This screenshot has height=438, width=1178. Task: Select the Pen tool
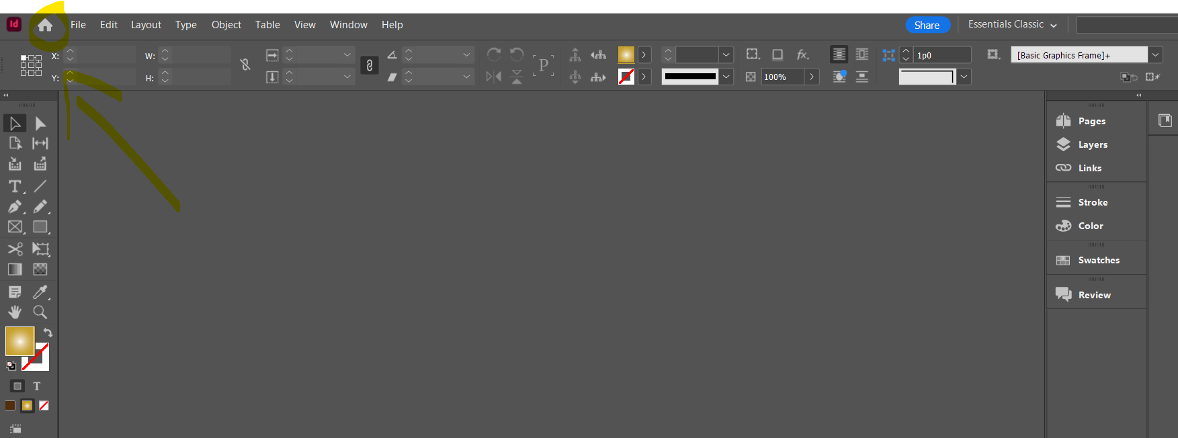tap(15, 207)
